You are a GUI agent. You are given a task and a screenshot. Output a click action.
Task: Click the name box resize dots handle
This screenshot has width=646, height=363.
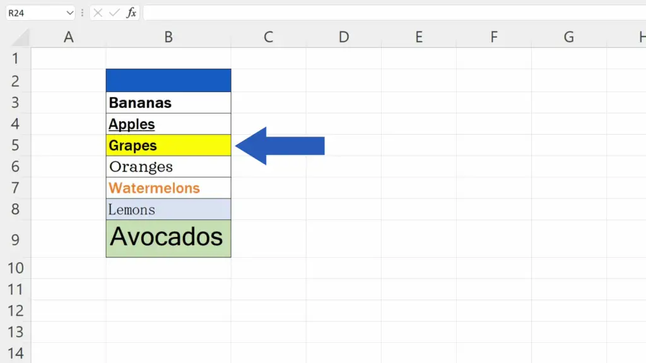coord(83,13)
